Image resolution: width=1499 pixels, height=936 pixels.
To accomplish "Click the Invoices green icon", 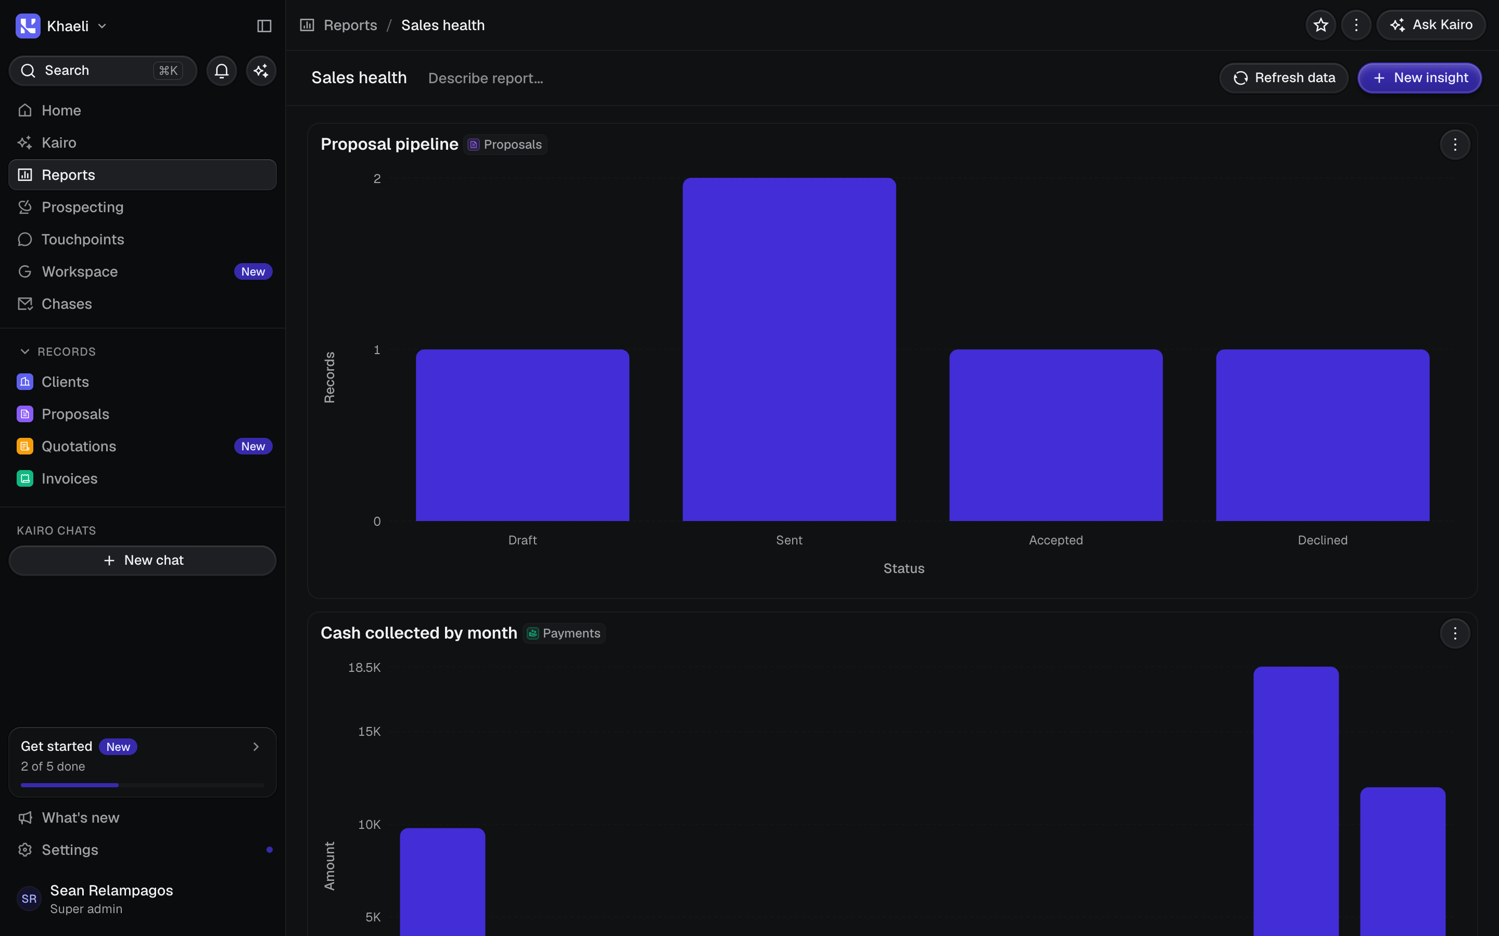I will 25,478.
